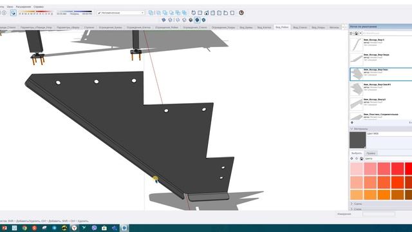Adjust the shadow month slider
The width and height of the screenshot is (412, 232).
pyautogui.click(x=35, y=12)
